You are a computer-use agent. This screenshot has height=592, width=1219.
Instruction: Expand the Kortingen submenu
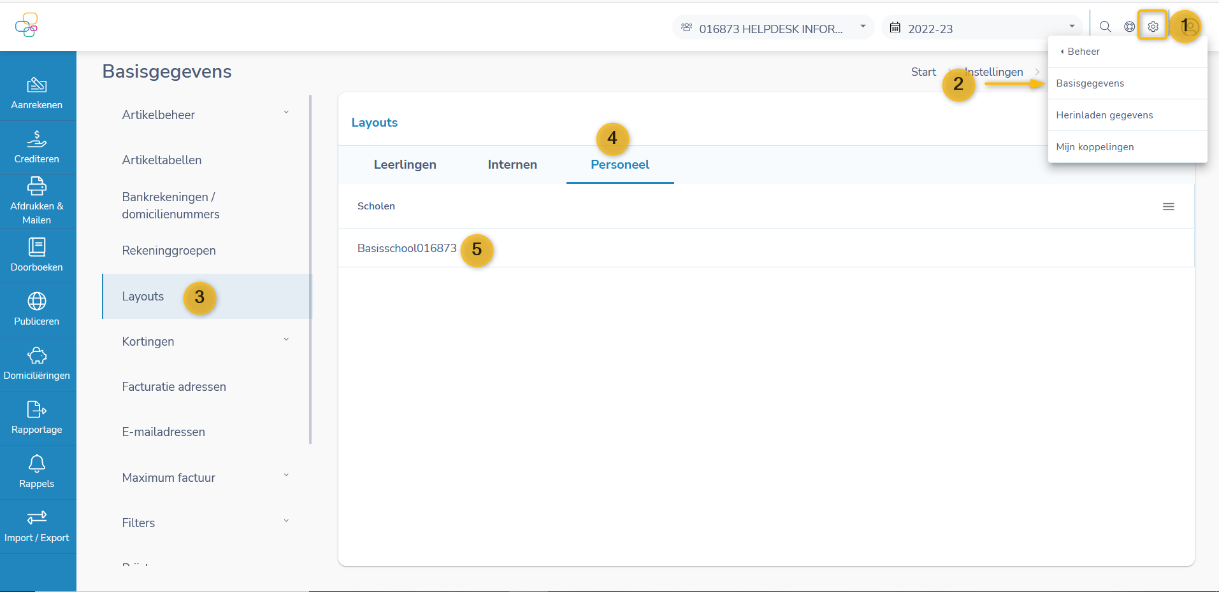pos(286,340)
